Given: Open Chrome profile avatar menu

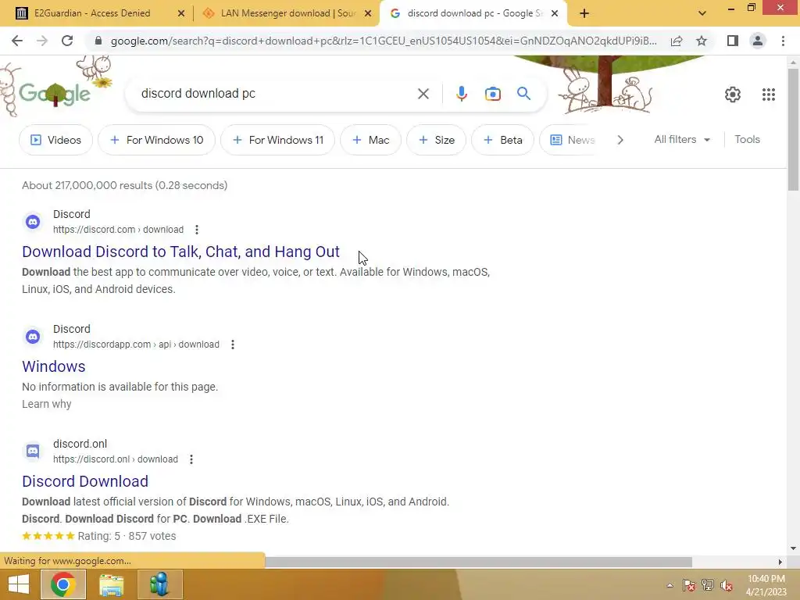Looking at the screenshot, I should pos(758,41).
